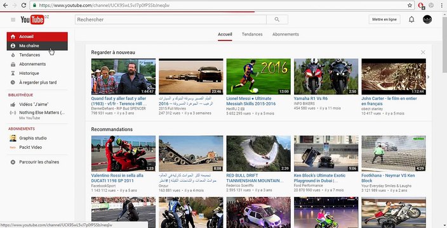This screenshot has height=228, width=447.
Task: Click the Abonnements sidebar icon
Action: tap(13, 64)
